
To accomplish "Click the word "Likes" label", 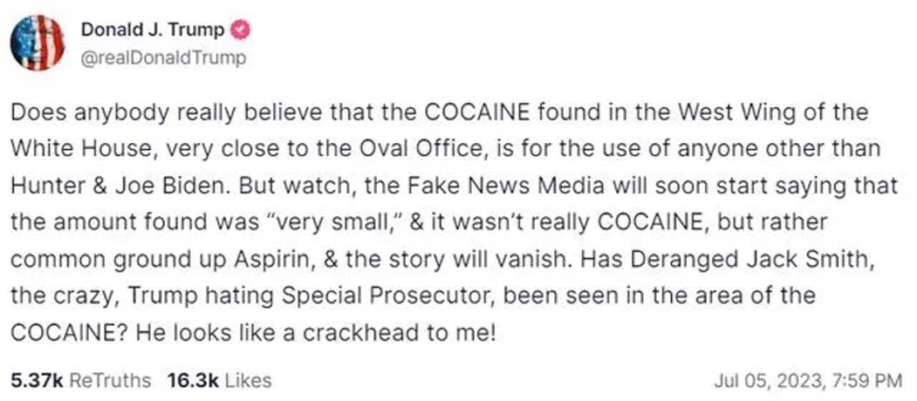I will pyautogui.click(x=249, y=381).
